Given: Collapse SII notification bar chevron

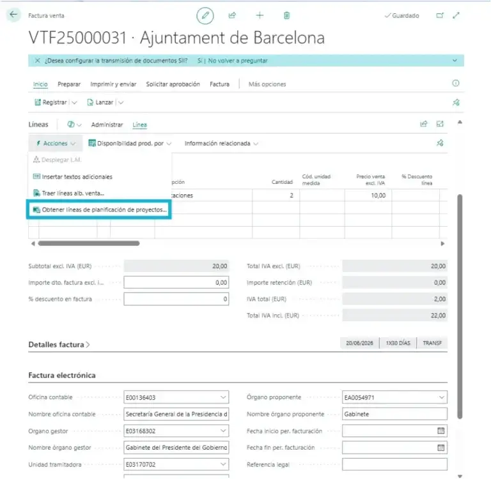Looking at the screenshot, I should [455, 61].
